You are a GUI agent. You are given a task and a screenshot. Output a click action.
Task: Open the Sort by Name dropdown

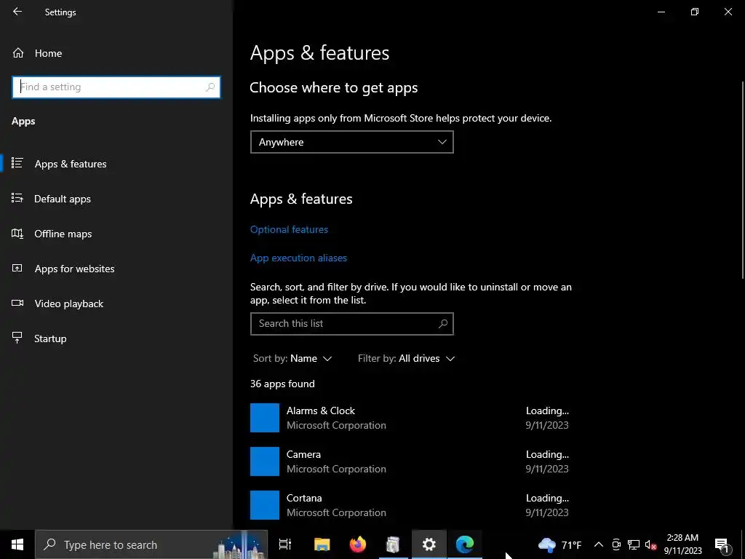tap(292, 358)
